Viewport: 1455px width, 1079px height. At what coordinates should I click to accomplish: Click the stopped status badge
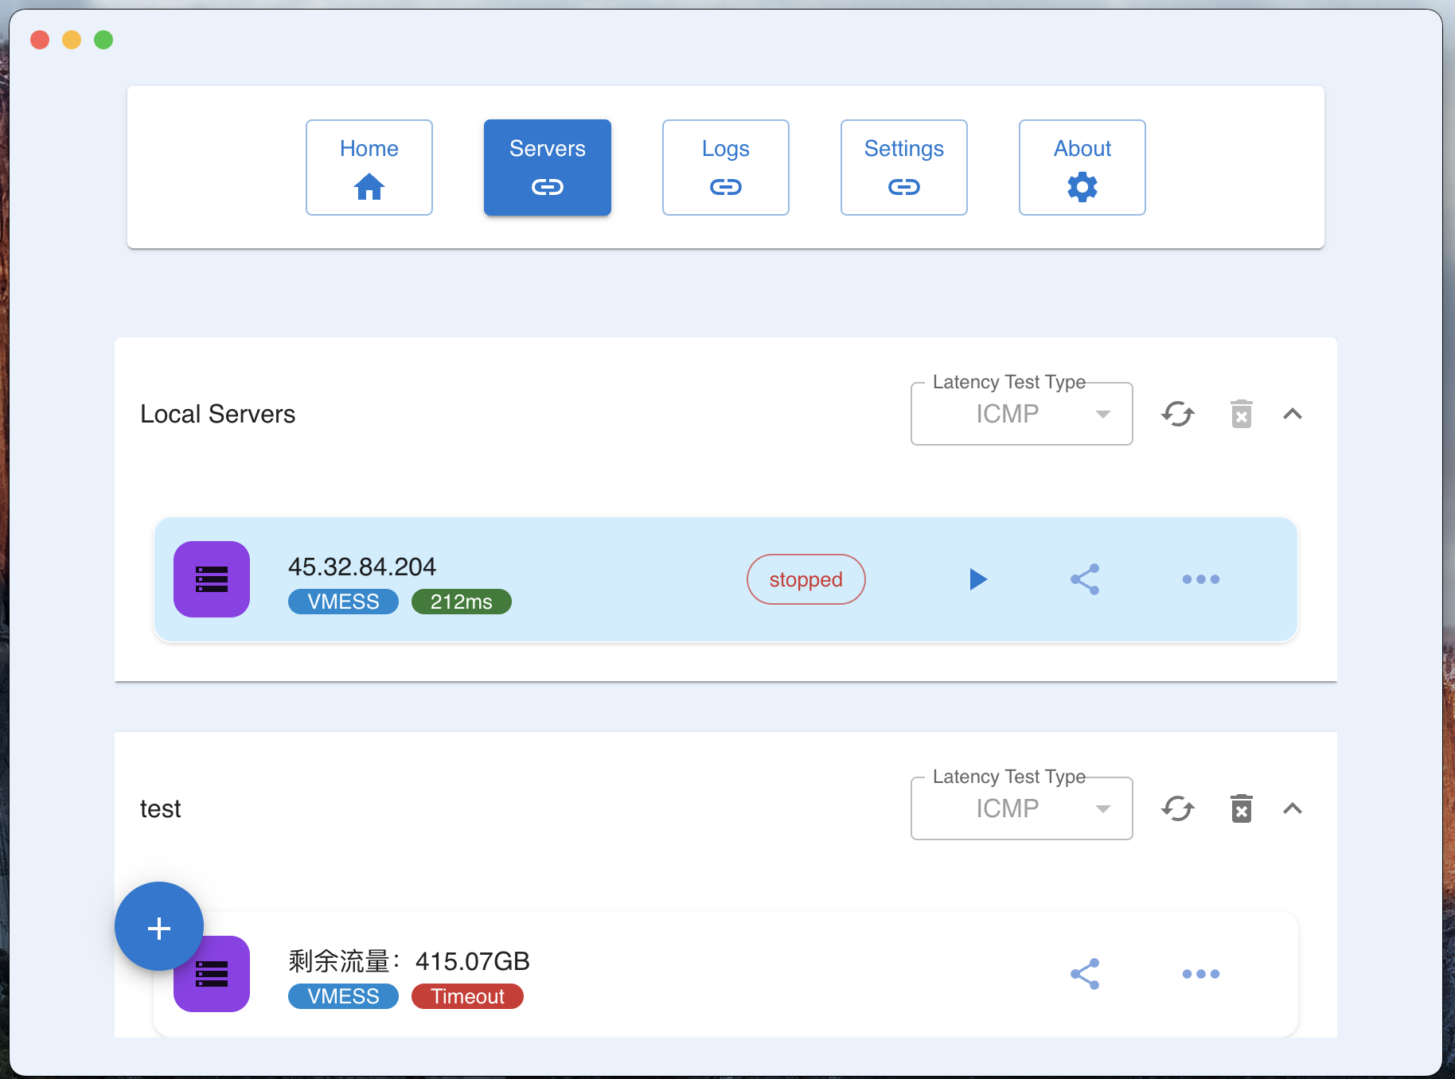pyautogui.click(x=806, y=579)
